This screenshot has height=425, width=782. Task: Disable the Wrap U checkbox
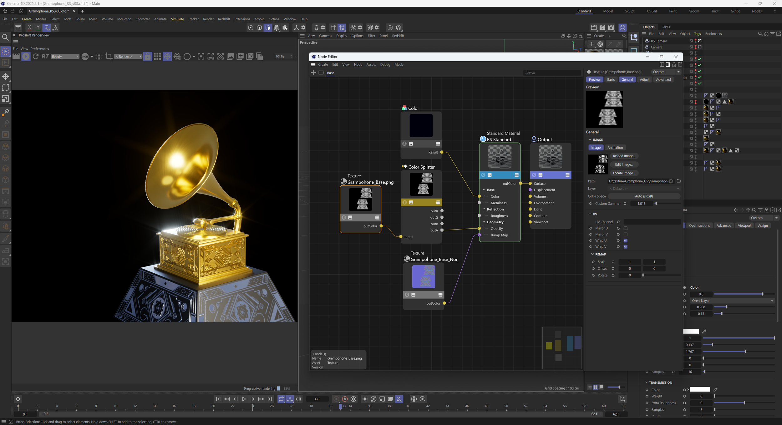626,240
